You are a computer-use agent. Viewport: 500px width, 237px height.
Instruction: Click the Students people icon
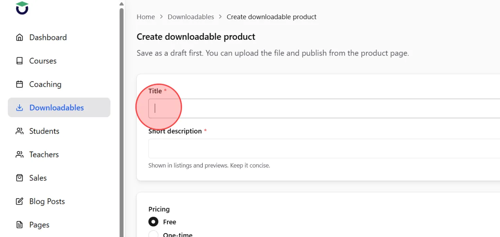pos(20,131)
